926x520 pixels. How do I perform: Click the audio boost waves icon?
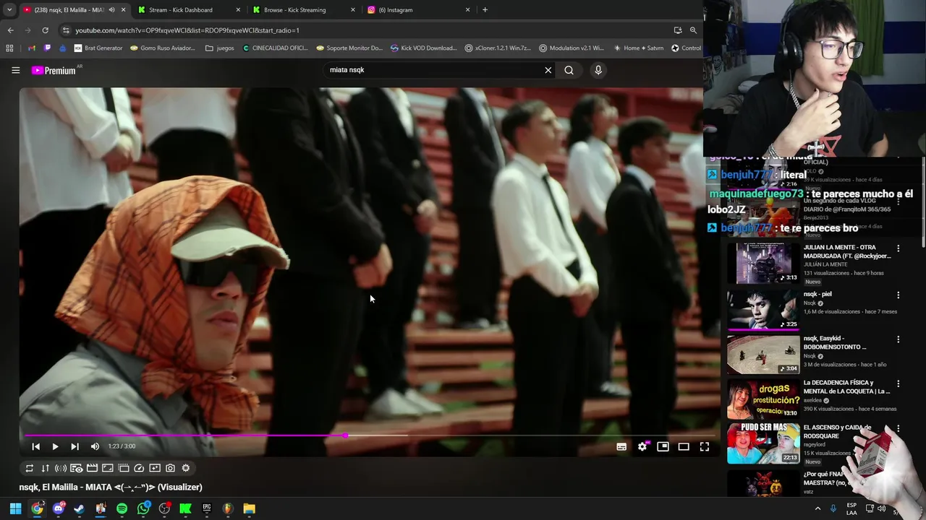61,468
